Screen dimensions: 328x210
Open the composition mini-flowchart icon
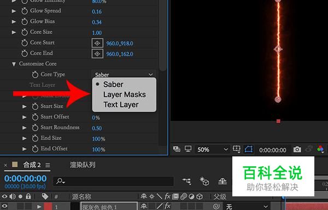[x=186, y=181]
